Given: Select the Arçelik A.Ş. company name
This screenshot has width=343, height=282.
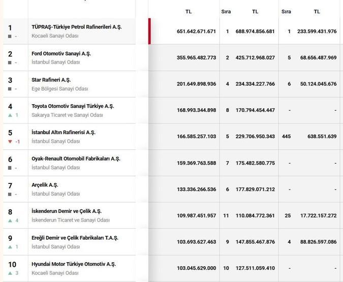Looking at the screenshot, I should point(45,185).
